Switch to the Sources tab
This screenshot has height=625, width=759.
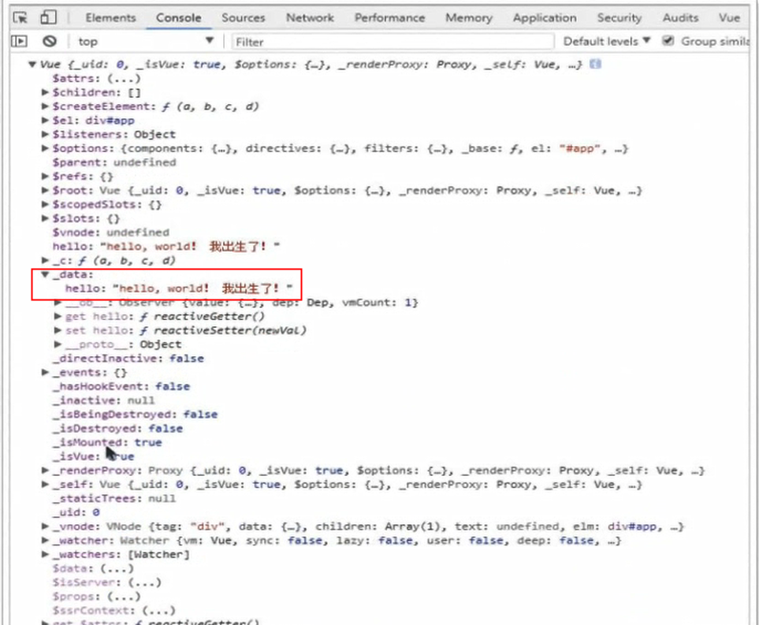(244, 18)
